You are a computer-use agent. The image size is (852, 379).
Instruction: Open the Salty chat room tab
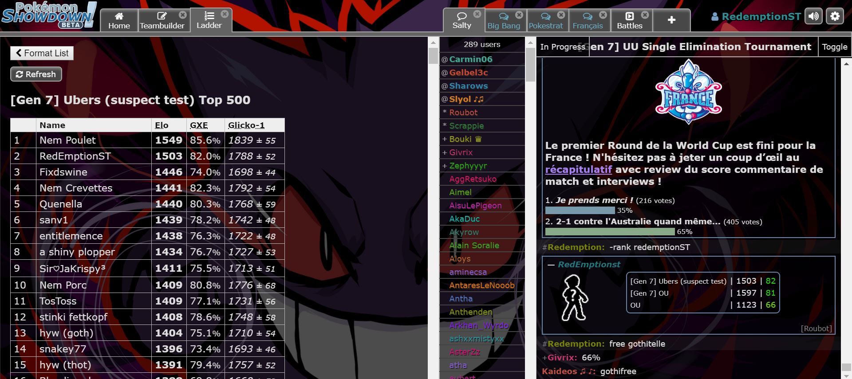coord(461,20)
